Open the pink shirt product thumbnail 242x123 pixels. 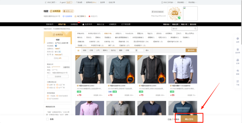(90, 108)
